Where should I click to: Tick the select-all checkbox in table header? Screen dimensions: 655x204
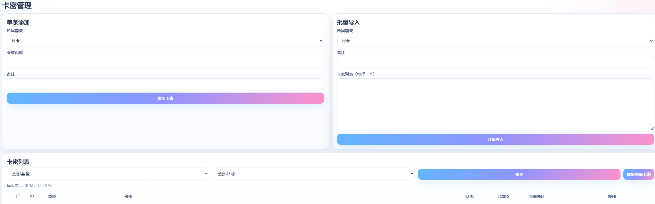pyautogui.click(x=18, y=196)
